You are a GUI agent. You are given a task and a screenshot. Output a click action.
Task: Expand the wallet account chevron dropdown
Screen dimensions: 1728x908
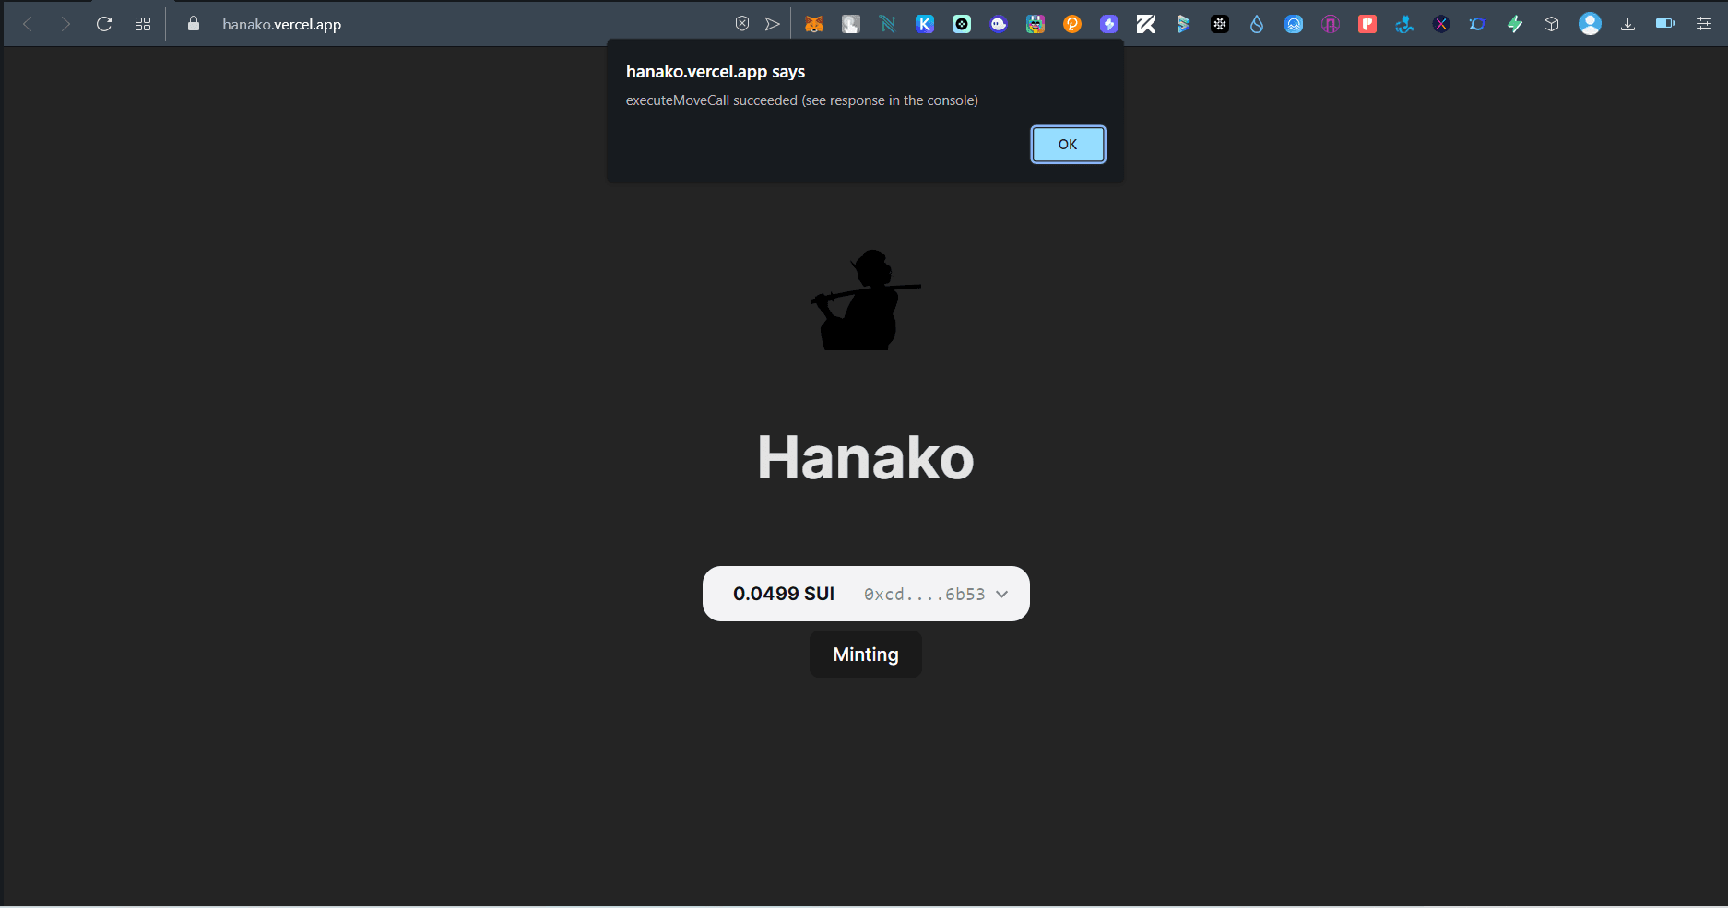click(1002, 595)
